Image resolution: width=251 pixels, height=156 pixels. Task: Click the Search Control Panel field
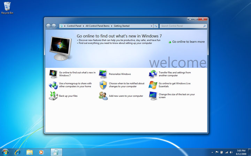point(181,26)
